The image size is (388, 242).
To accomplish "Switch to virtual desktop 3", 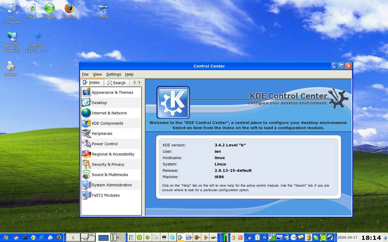I will point(103,238).
